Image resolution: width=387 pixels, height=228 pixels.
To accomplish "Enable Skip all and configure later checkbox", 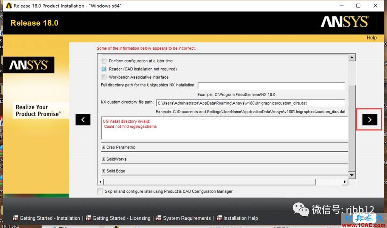I will pos(100,191).
